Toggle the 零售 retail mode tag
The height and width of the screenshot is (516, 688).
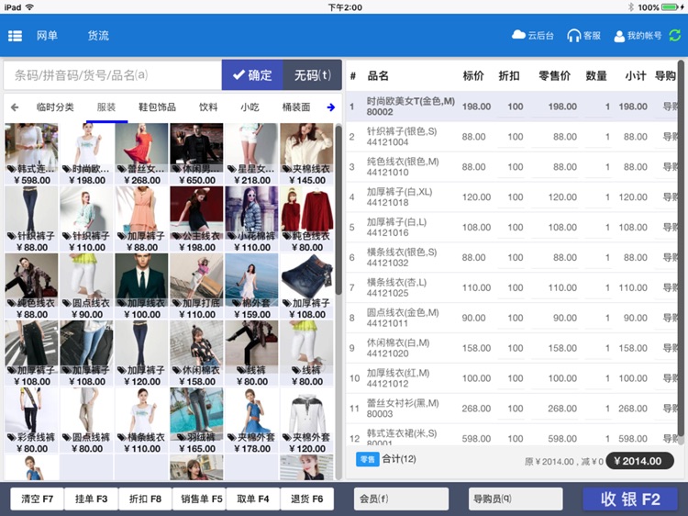(x=367, y=459)
